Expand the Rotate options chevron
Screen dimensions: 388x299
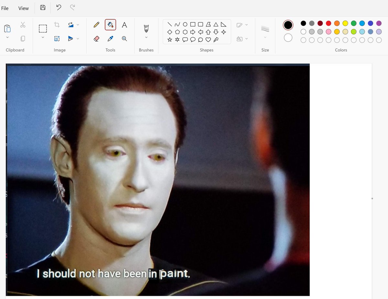(78, 25)
